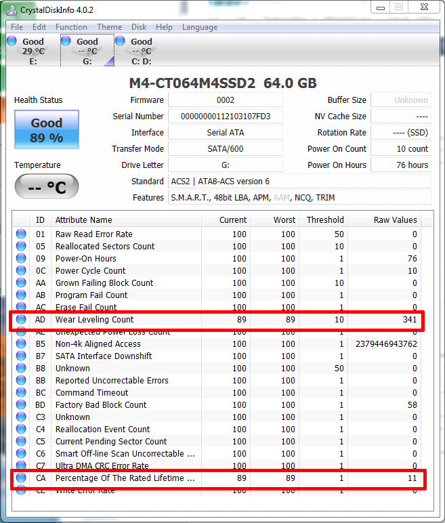This screenshot has width=445, height=523.
Task: Click the Worst column header
Action: coord(274,220)
